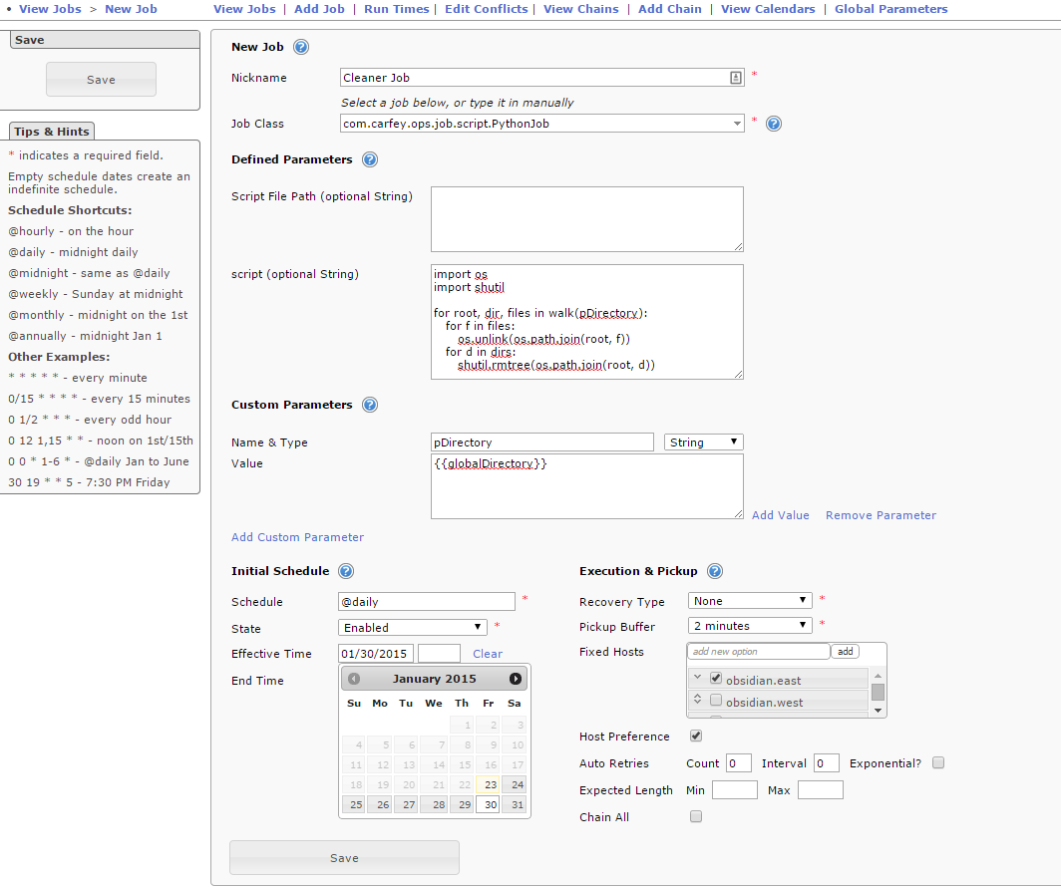The height and width of the screenshot is (886, 1061).
Task: Expand the Pickup Buffer dropdown
Action: 750,626
